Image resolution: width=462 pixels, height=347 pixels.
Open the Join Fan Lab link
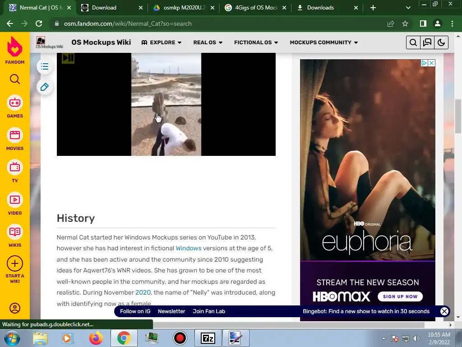click(x=209, y=311)
